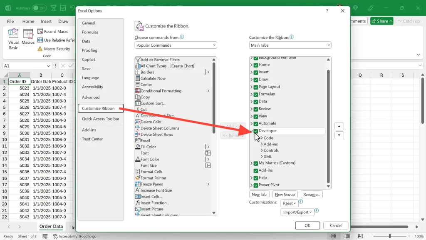Select the Insert Function command icon
This screenshot has width=426, height=240.
138,203
